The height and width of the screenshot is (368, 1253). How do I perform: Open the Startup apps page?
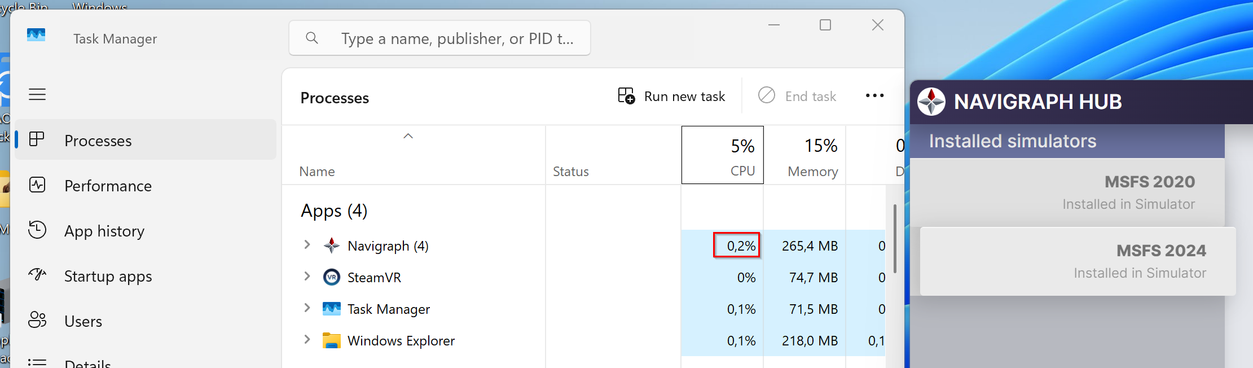point(146,275)
